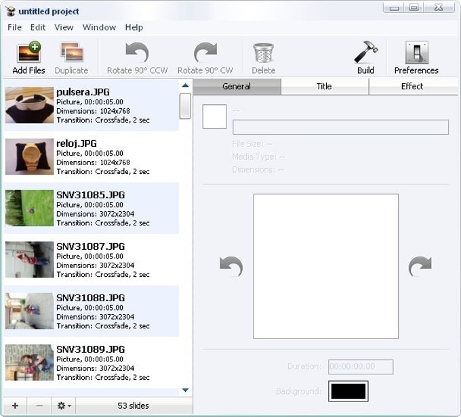
Task: Select the pulsera.JPG thumbnail
Action: [29, 105]
